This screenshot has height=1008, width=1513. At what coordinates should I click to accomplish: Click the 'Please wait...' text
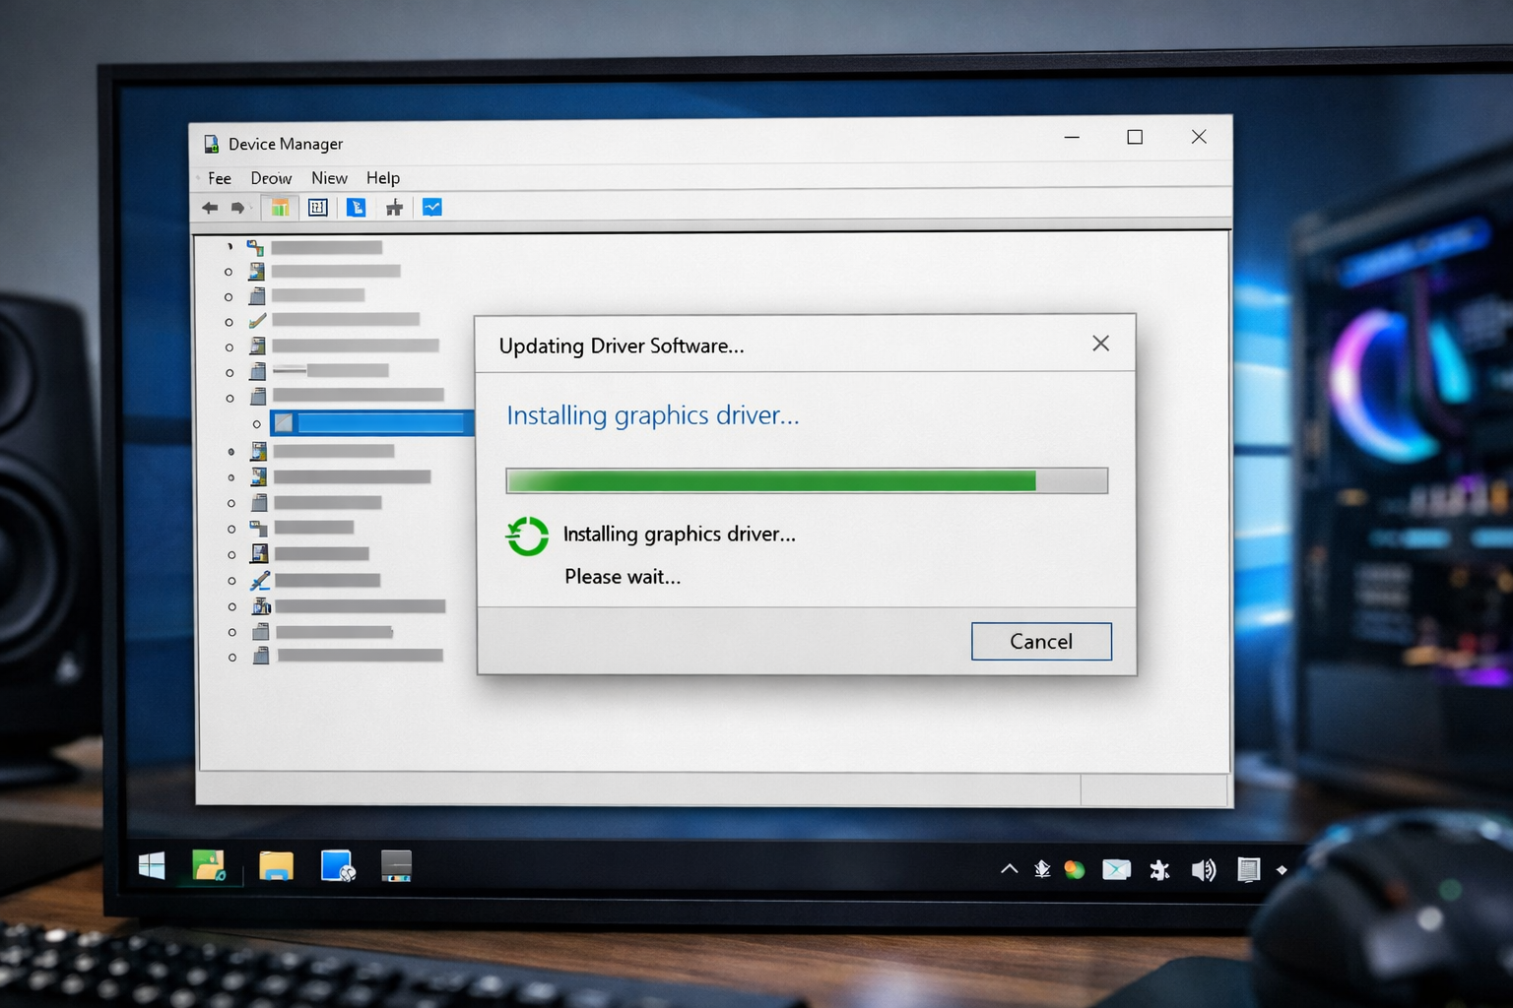click(623, 577)
